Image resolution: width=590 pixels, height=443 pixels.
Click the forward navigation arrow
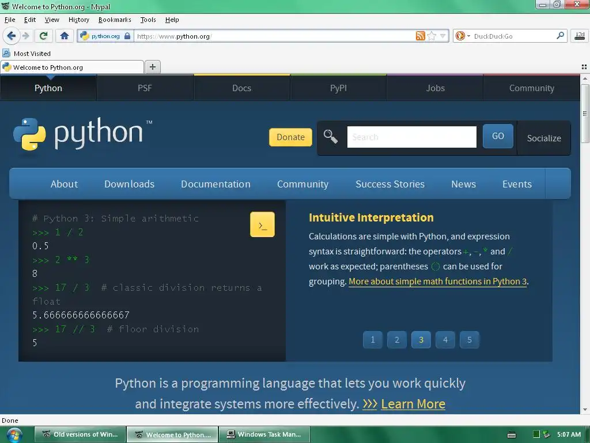click(25, 36)
